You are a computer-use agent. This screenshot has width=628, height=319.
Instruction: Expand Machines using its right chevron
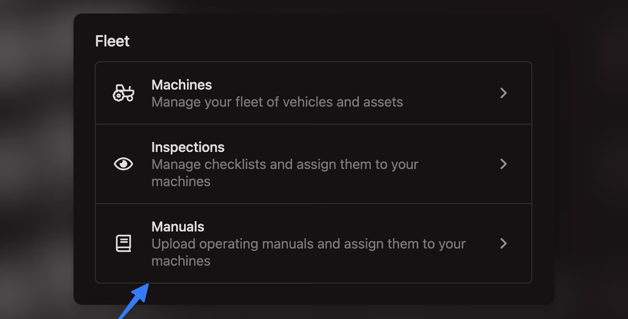pyautogui.click(x=503, y=93)
